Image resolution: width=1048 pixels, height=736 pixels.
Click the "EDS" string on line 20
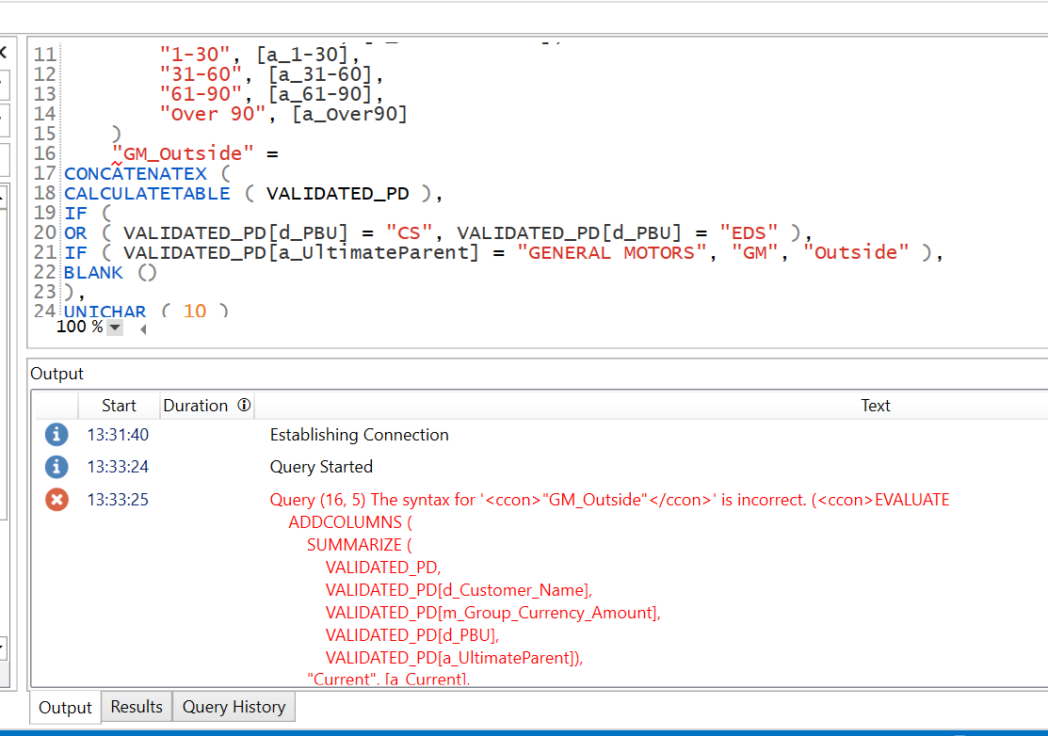(749, 233)
